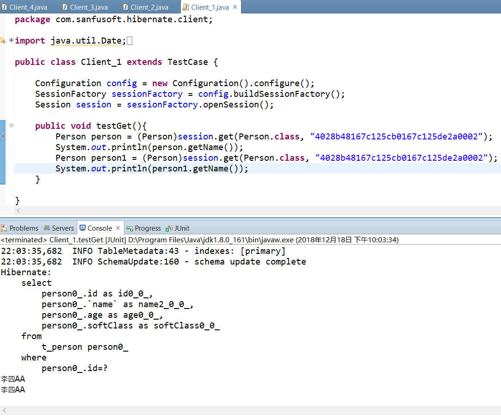Switch to Client_4.java editor tab
The height and width of the screenshot is (416, 501).
point(25,7)
